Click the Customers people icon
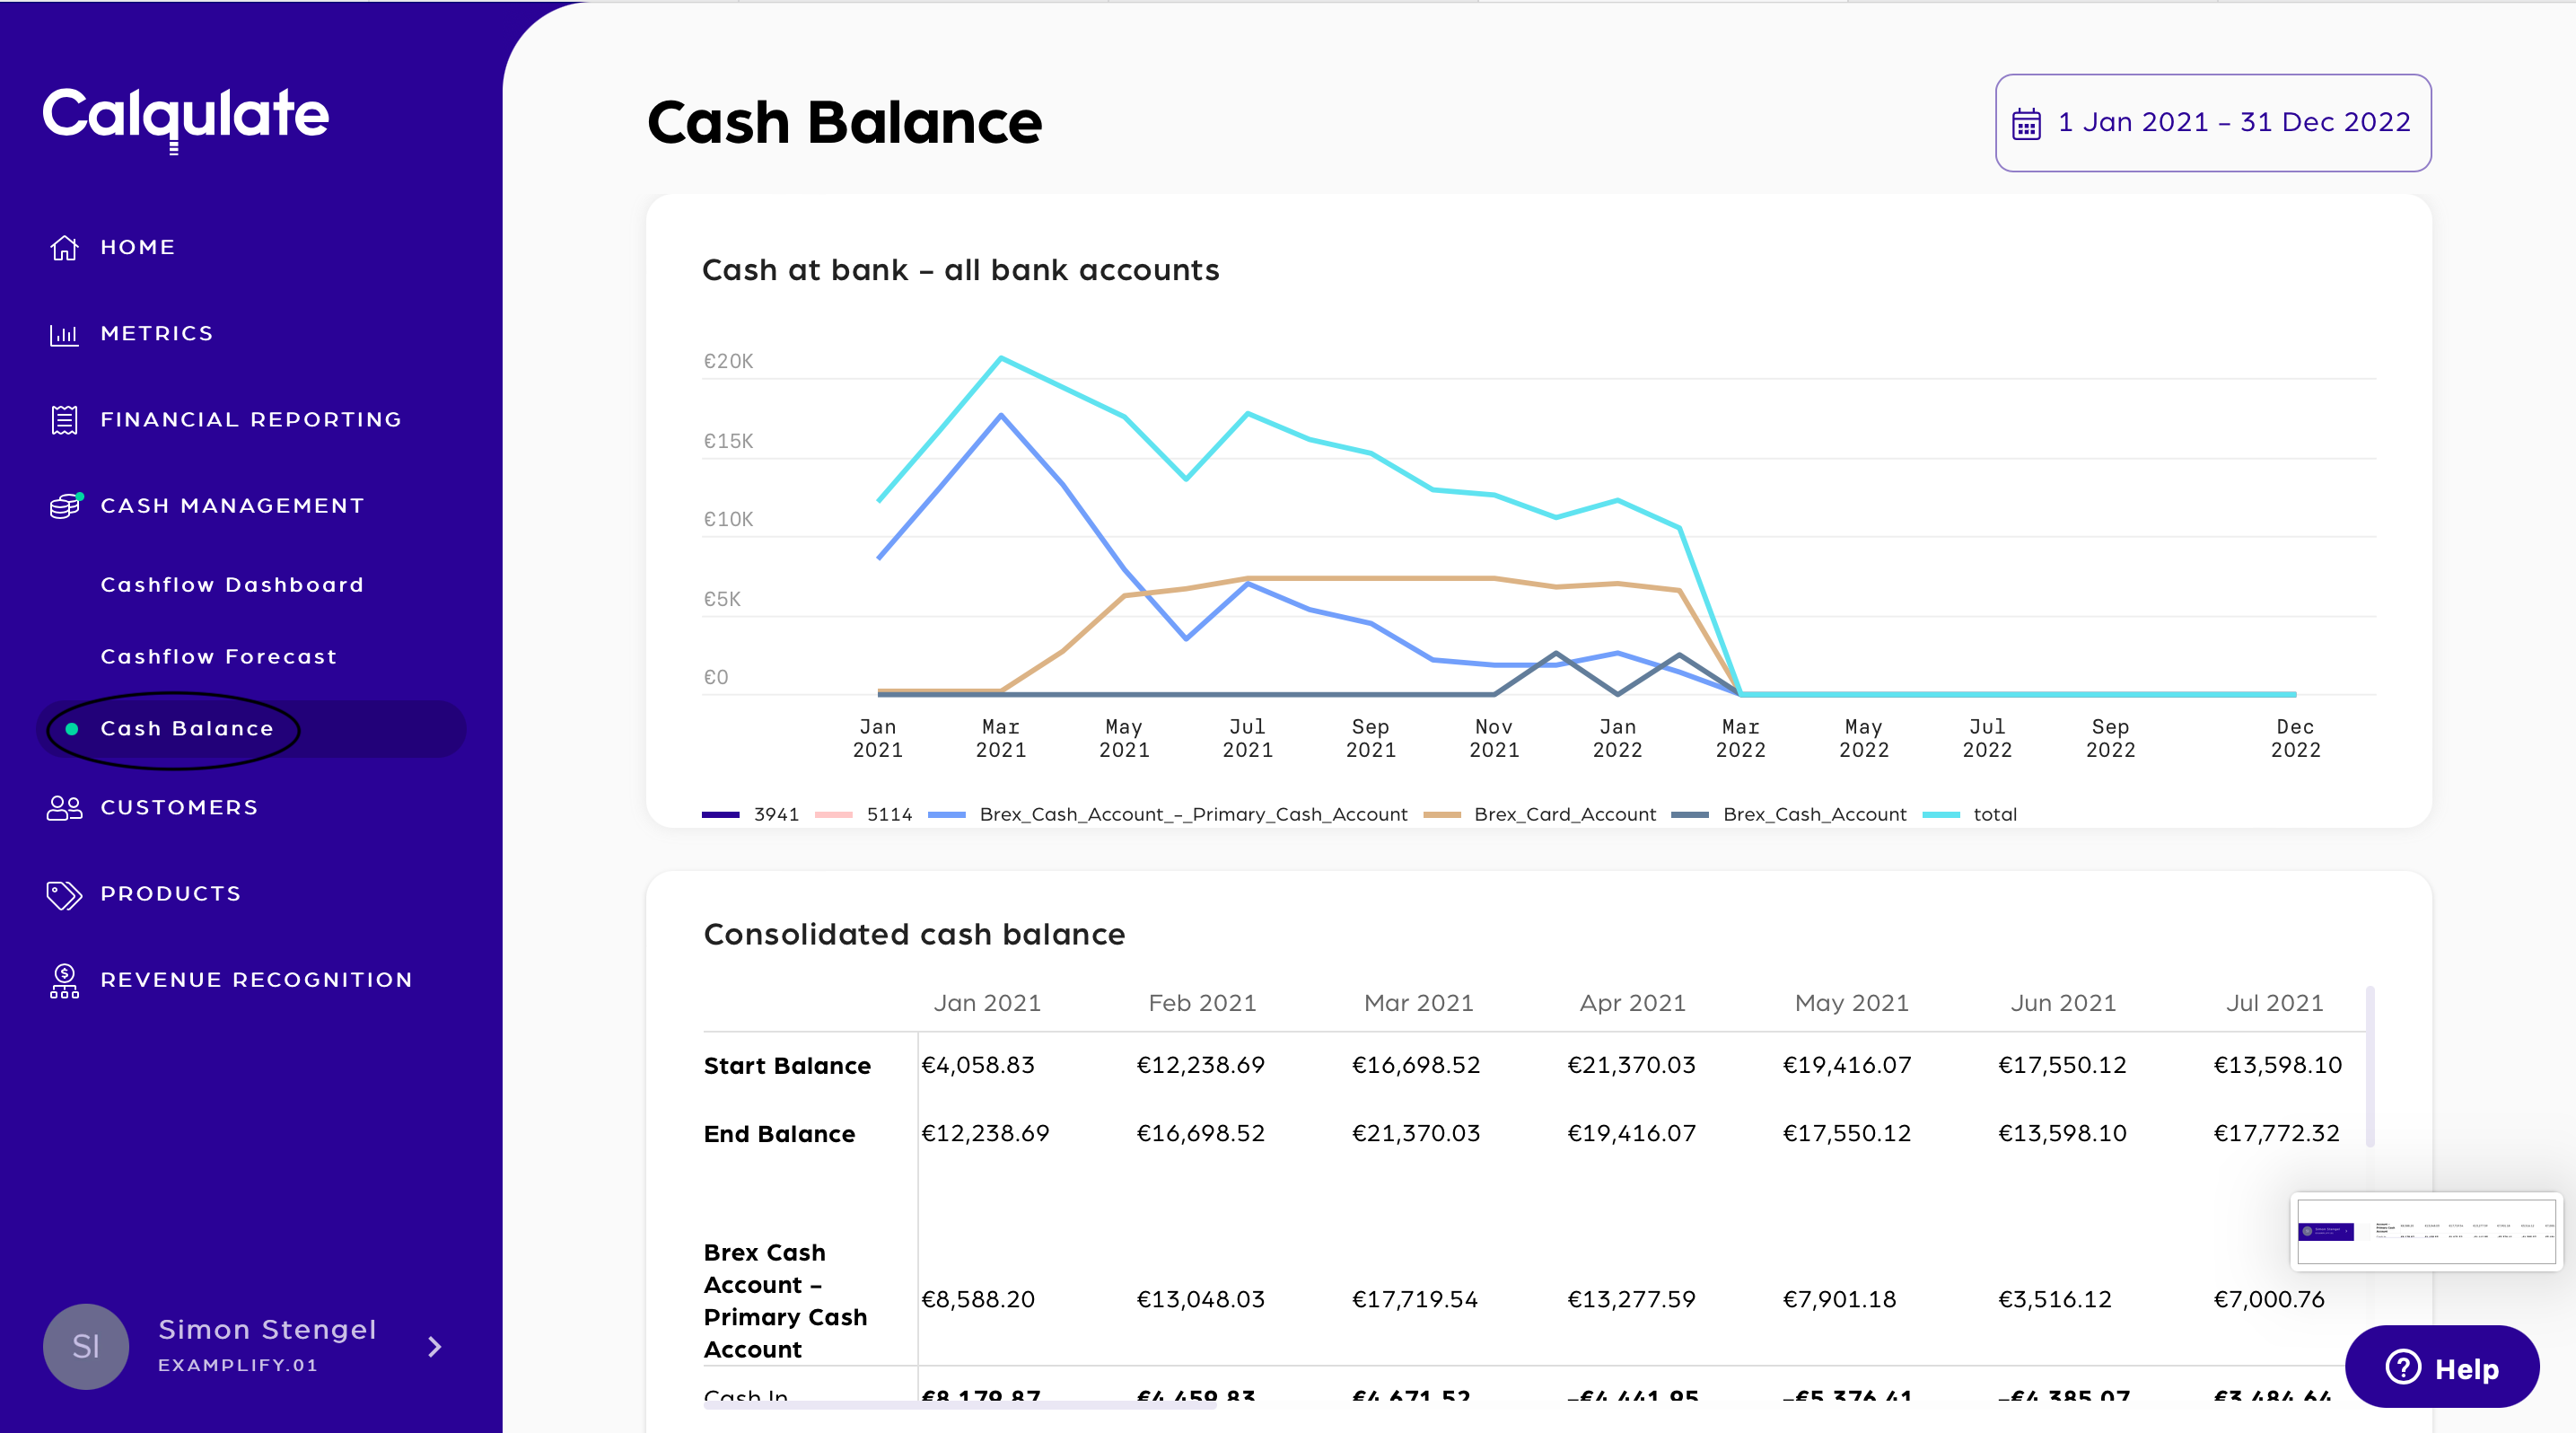This screenshot has width=2576, height=1433. tap(64, 808)
